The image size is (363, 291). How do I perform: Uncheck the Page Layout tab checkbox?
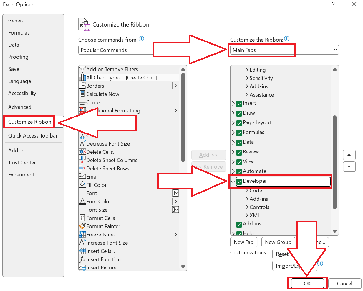[x=239, y=123]
